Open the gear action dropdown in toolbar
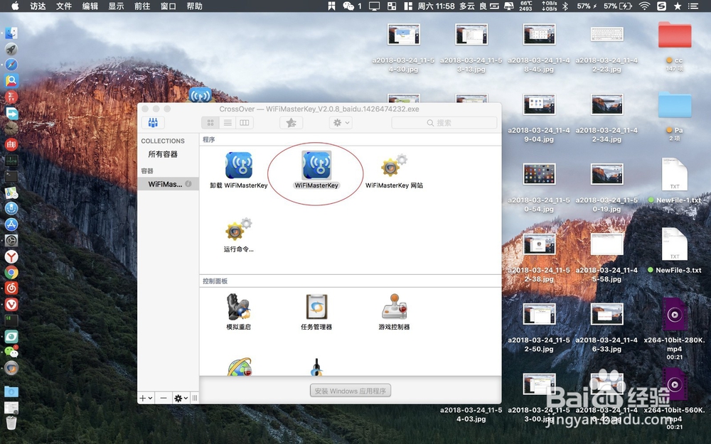711x444 pixels. click(x=341, y=123)
